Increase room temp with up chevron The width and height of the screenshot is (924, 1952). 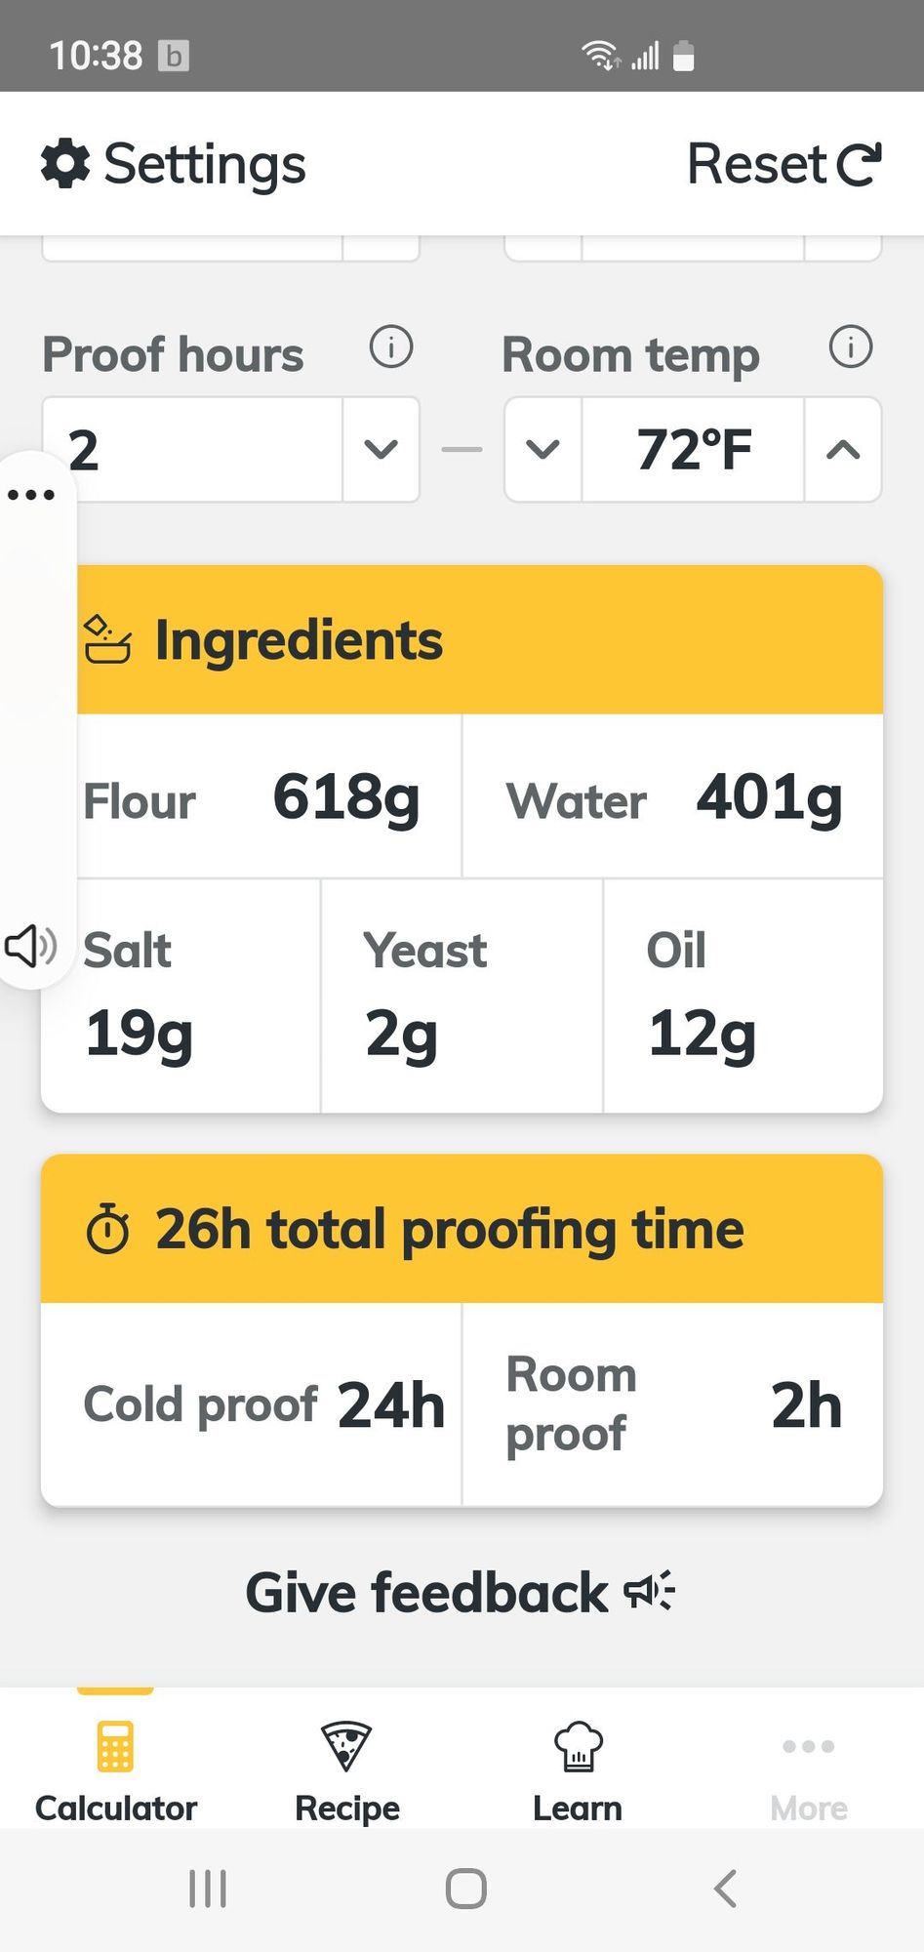pyautogui.click(x=843, y=449)
